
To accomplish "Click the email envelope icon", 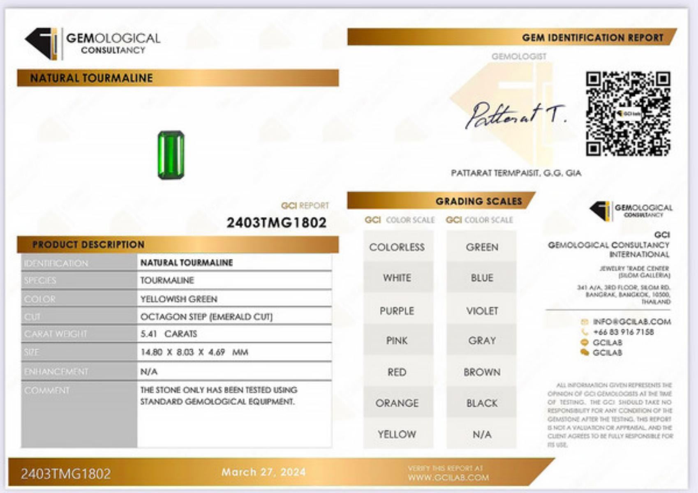I will click(584, 322).
